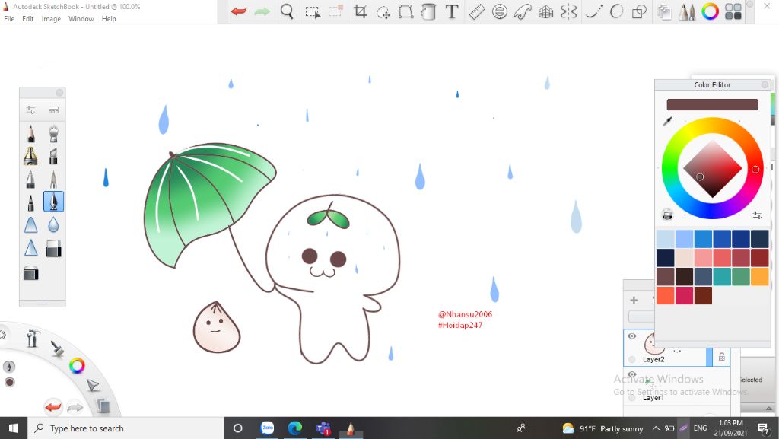Viewport: 779px width, 439px height.
Task: Click the Zoom magnifier tool
Action: (287, 12)
